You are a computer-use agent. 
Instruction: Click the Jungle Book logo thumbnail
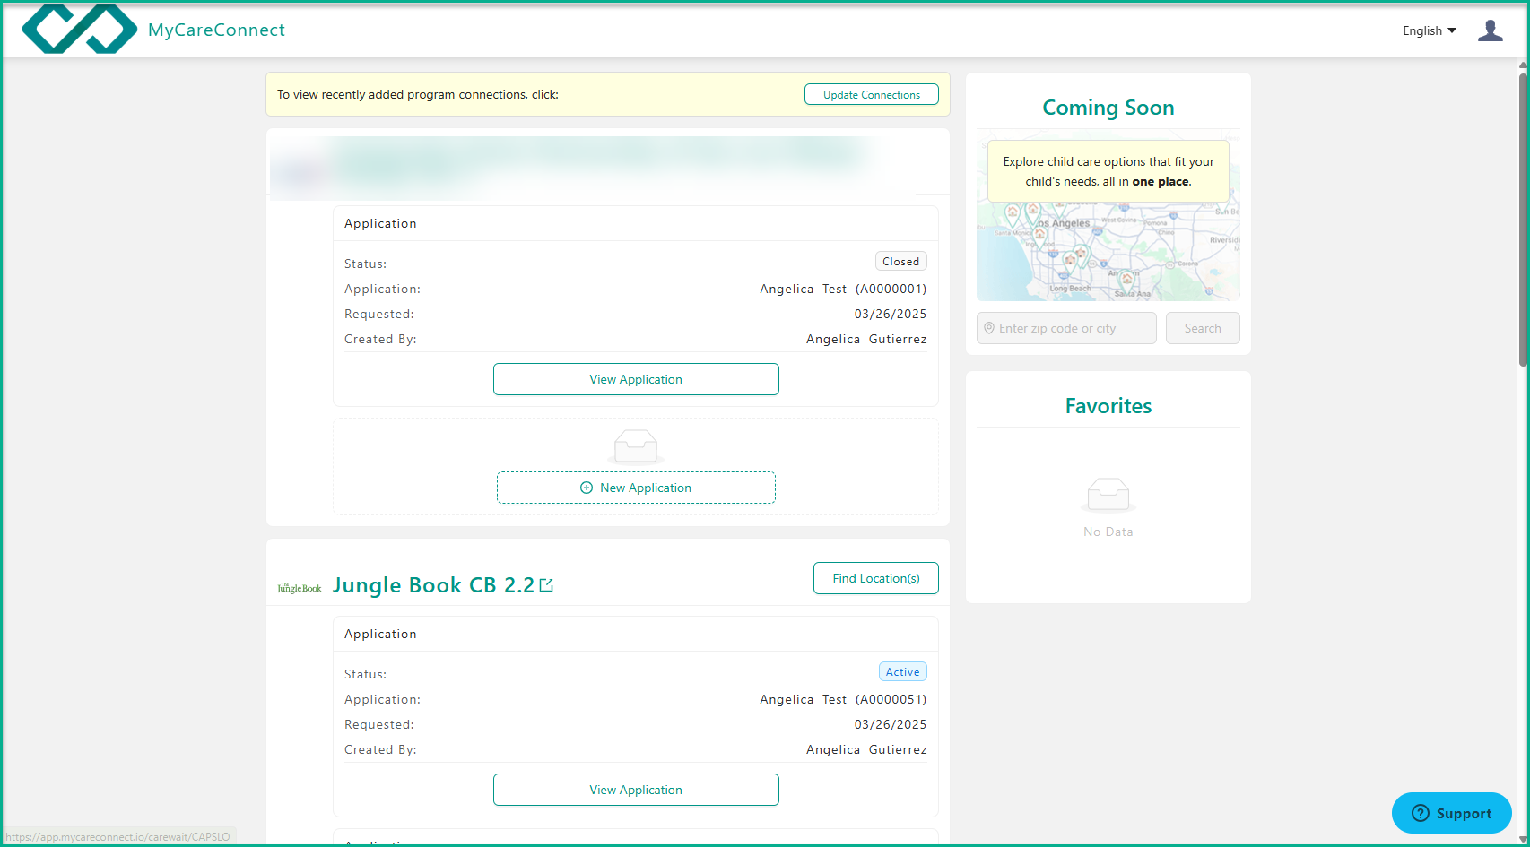click(x=300, y=588)
